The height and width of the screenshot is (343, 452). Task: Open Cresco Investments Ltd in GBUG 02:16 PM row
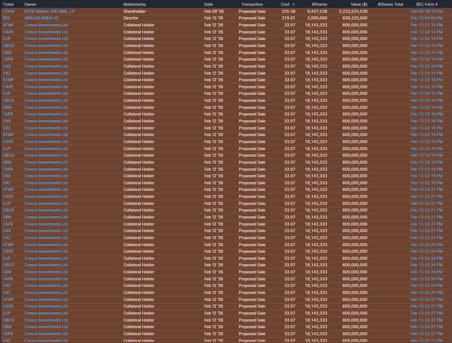tap(46, 100)
